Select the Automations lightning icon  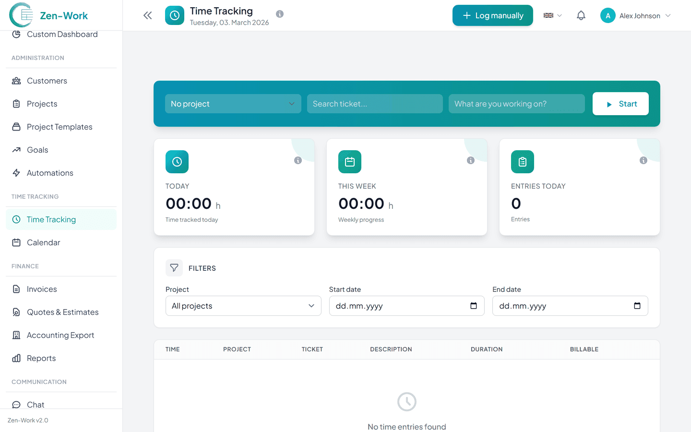[16, 173]
